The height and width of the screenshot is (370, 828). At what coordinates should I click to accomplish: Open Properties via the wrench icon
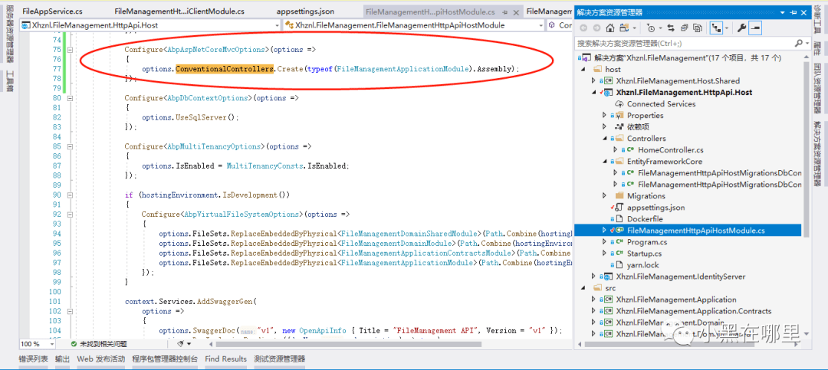pos(741,28)
